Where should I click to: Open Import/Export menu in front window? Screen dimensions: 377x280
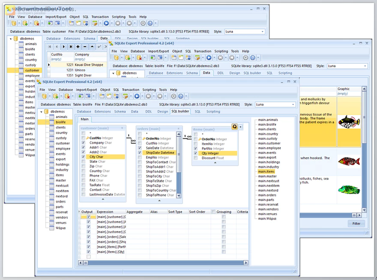(x=86, y=89)
